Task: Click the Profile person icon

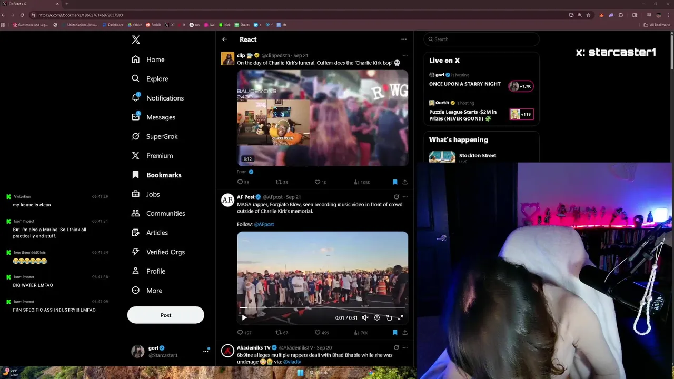Action: [136, 271]
